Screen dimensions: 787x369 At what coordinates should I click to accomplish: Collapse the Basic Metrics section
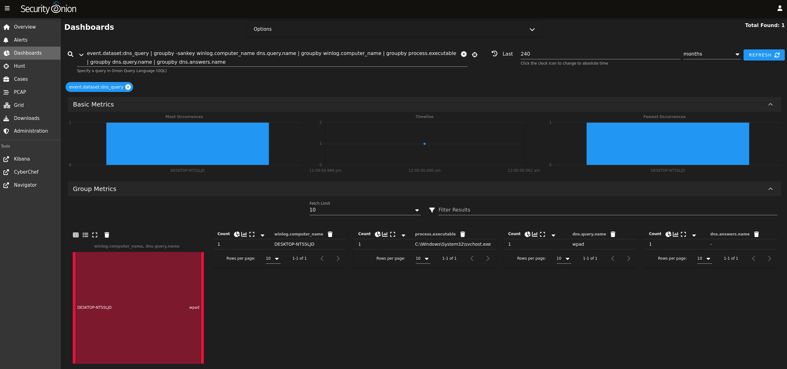point(771,104)
